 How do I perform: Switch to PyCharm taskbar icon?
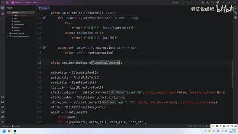coord(15,131)
